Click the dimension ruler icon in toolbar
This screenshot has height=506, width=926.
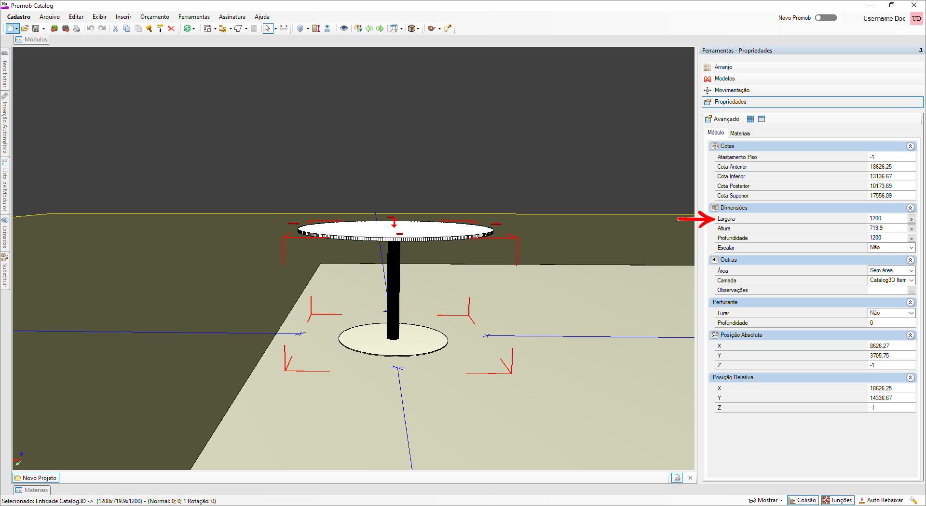[x=284, y=28]
